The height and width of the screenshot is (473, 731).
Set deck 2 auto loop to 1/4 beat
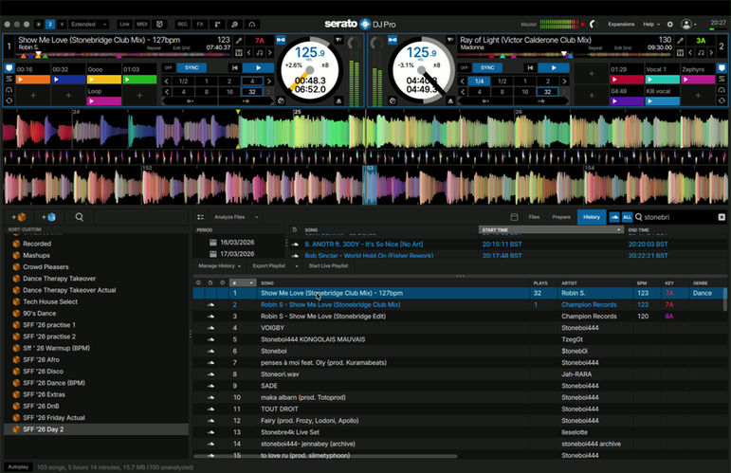(479, 82)
